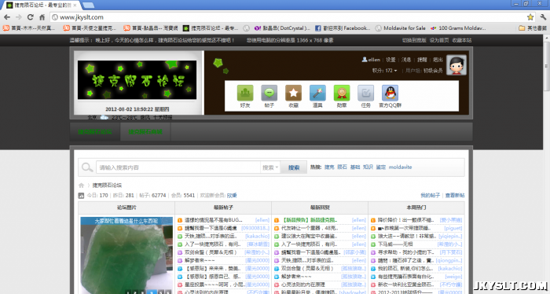Open the bookmarks folder at bar end
Image resolution: width=550 pixels, height=294 pixels.
(533, 28)
